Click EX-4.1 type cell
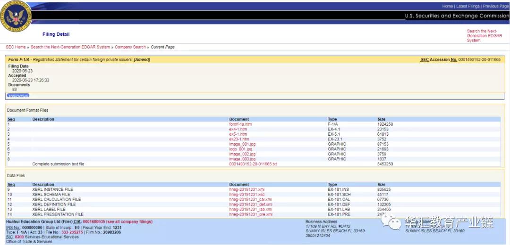This screenshot has height=245, width=510. point(334,129)
